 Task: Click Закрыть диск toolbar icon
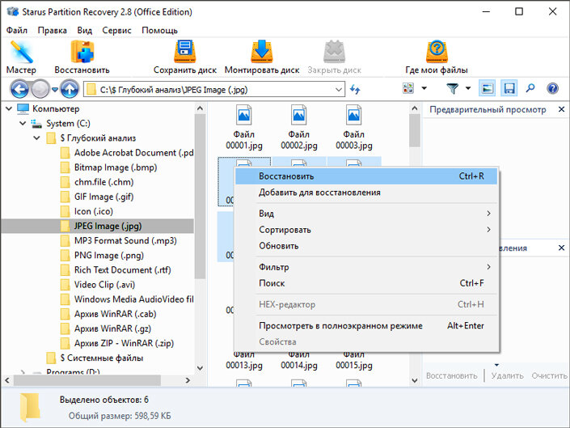pos(334,57)
